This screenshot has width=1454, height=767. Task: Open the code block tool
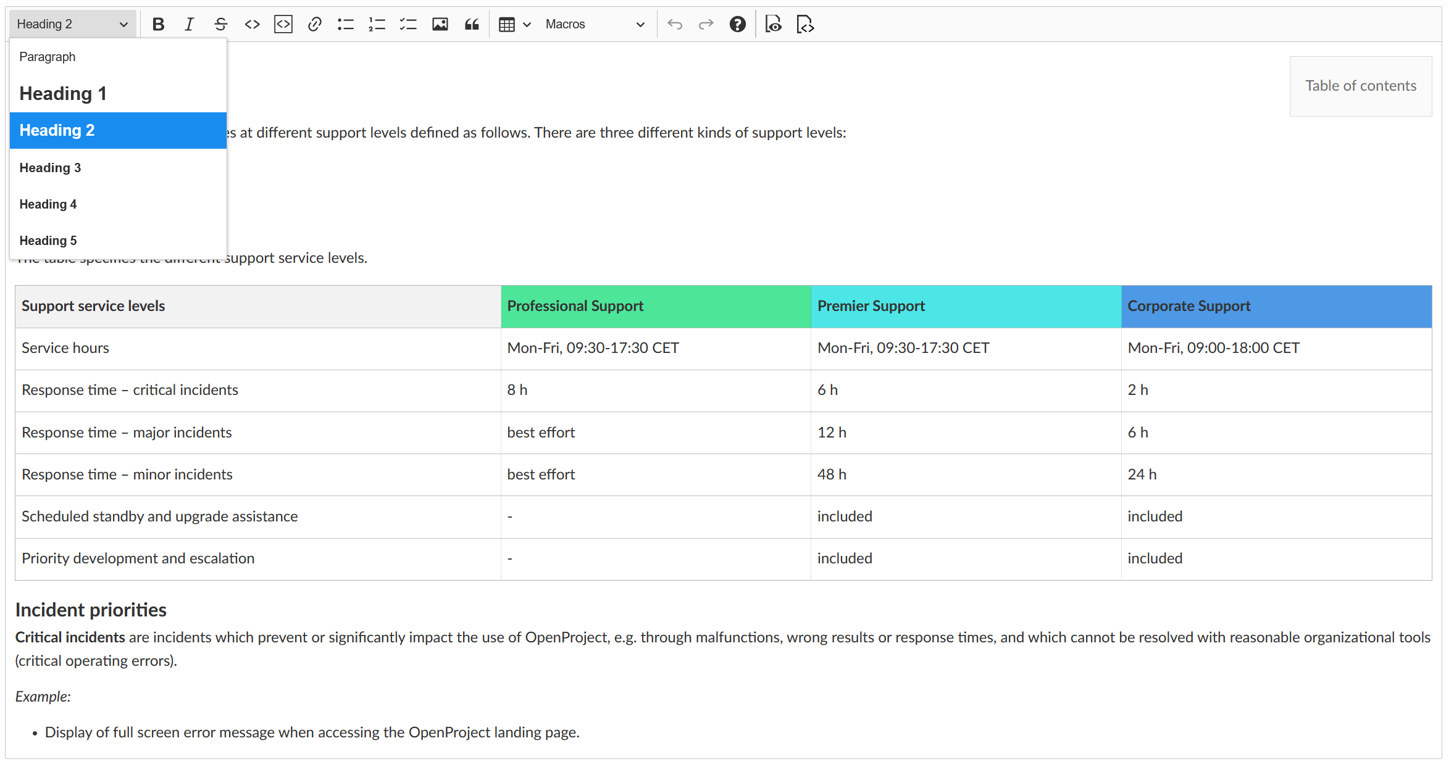283,24
